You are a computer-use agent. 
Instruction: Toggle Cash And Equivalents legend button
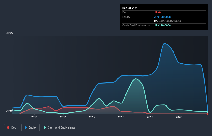click(x=59, y=128)
